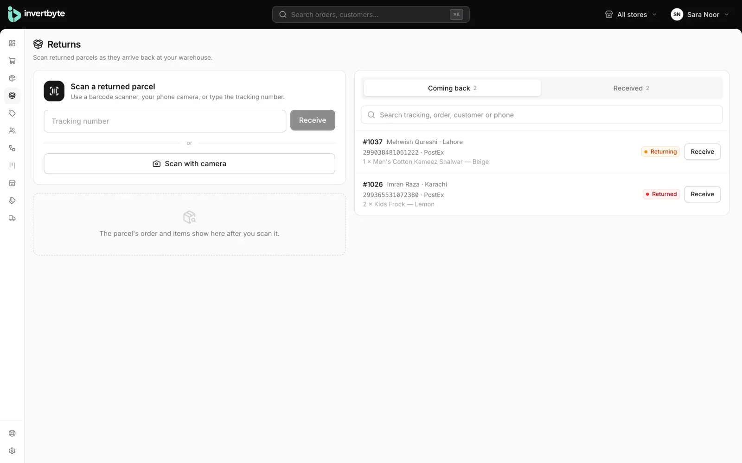Open the connected squares workflow sidebar icon
The image size is (742, 463).
(12, 148)
